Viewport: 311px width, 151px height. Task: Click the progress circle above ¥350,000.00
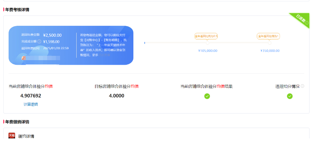point(270,43)
